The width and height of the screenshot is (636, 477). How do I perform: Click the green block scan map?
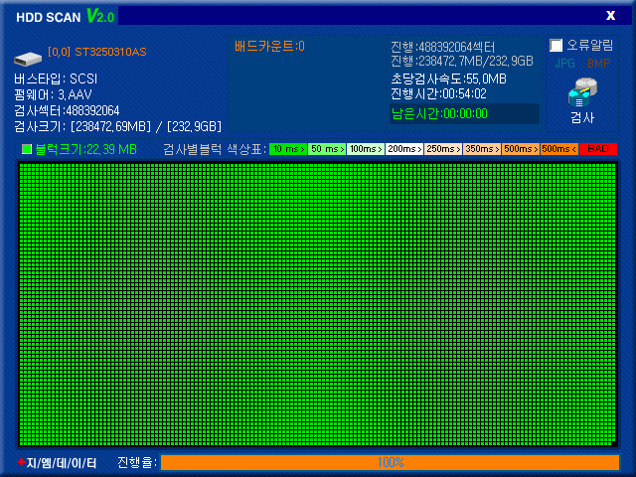point(318,304)
